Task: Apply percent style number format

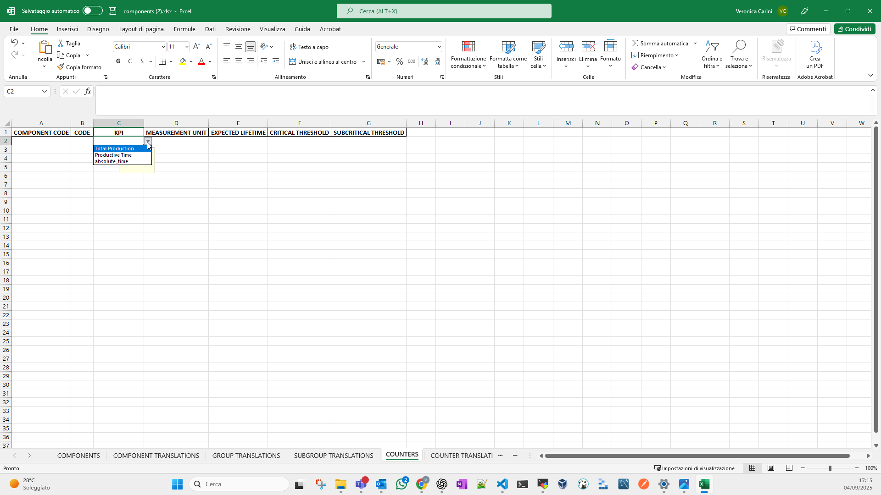Action: click(399, 61)
